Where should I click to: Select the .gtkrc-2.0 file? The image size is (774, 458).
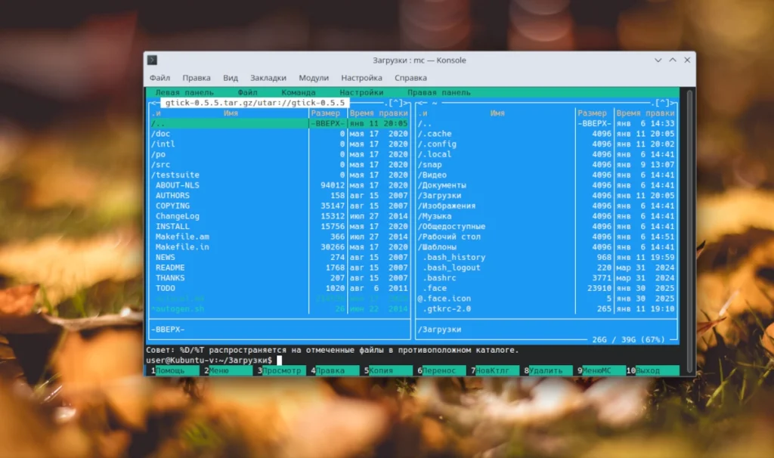546,309
